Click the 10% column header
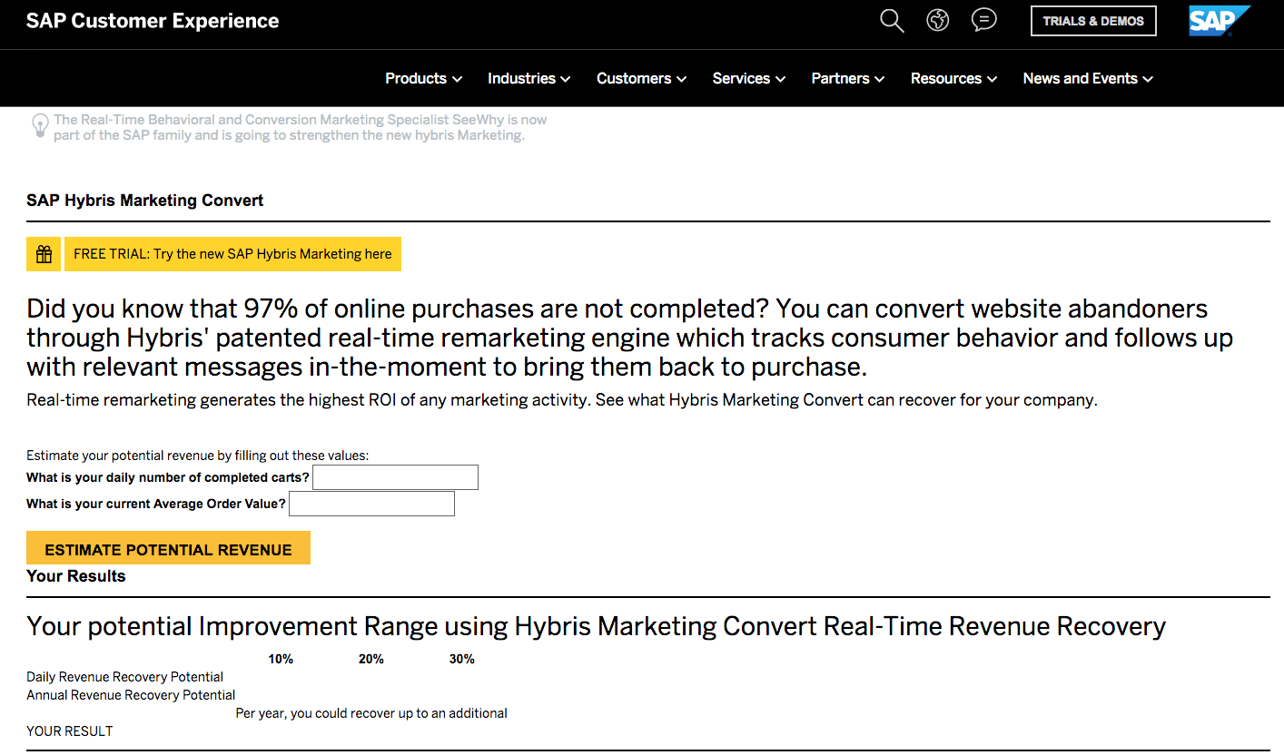The image size is (1284, 755). point(281,659)
